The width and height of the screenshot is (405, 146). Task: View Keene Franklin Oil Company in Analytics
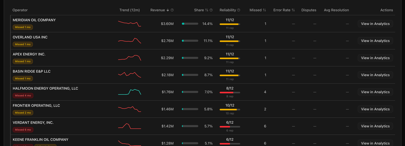(x=375, y=143)
